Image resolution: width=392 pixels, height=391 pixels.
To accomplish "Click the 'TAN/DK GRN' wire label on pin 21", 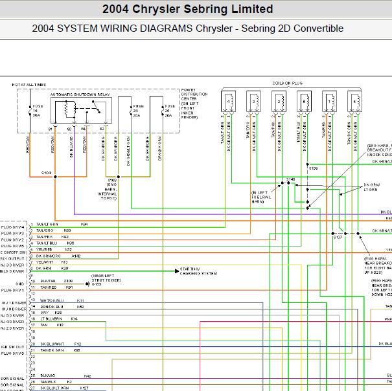I will coord(52,350).
